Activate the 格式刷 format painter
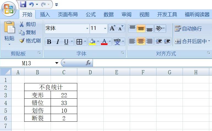This screenshot has width=212, height=131. click(30, 41)
